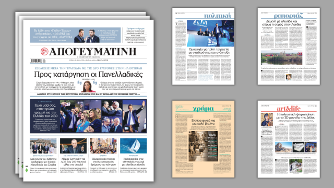Image resolution: width=334 pixels, height=188 pixels.
Task: Click the line "ΑΝΟΔΟΣ ΣΤΙΣ ΒΑΣΕΙΣ ΤΩΝ ΠΡΟΤΥΠΩΝ ΣΧΟΛΕΙΩ�N"
Action: pyautogui.click(x=87, y=94)
